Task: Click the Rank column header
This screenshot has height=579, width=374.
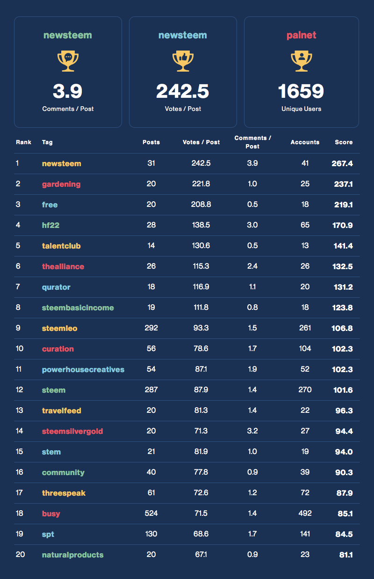Action: coord(23,142)
